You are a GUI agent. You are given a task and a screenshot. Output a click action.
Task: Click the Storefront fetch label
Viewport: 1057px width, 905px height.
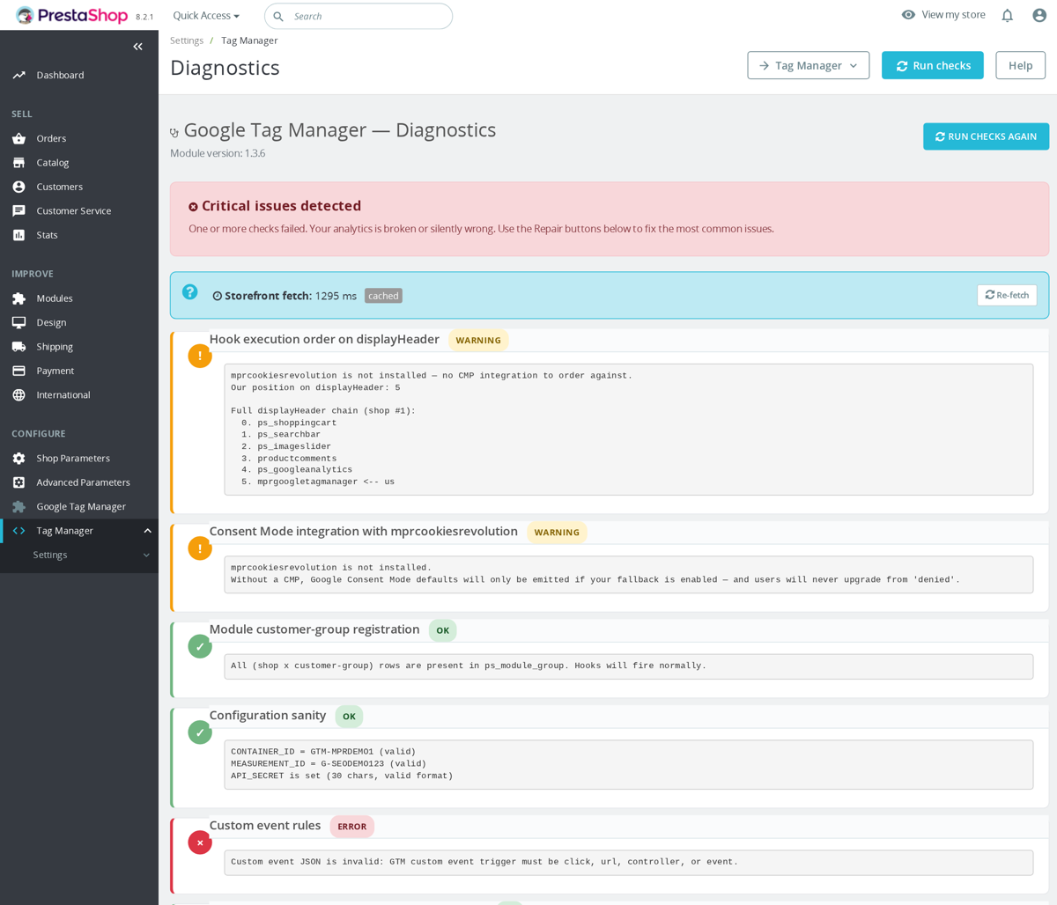(268, 296)
